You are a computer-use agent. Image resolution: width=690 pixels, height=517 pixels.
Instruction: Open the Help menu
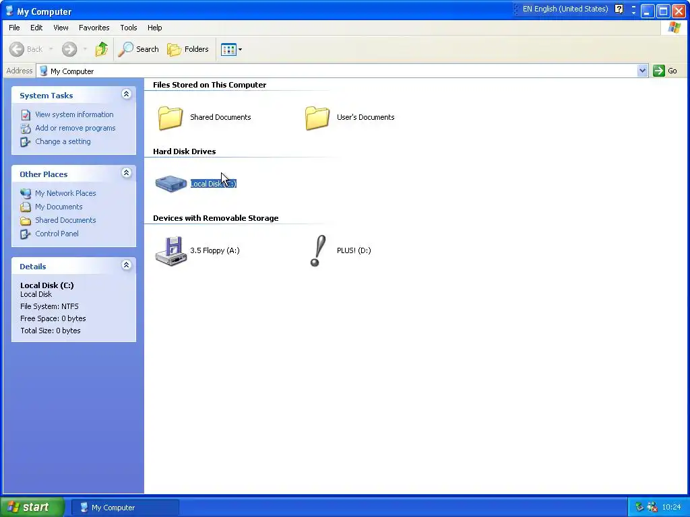(154, 28)
